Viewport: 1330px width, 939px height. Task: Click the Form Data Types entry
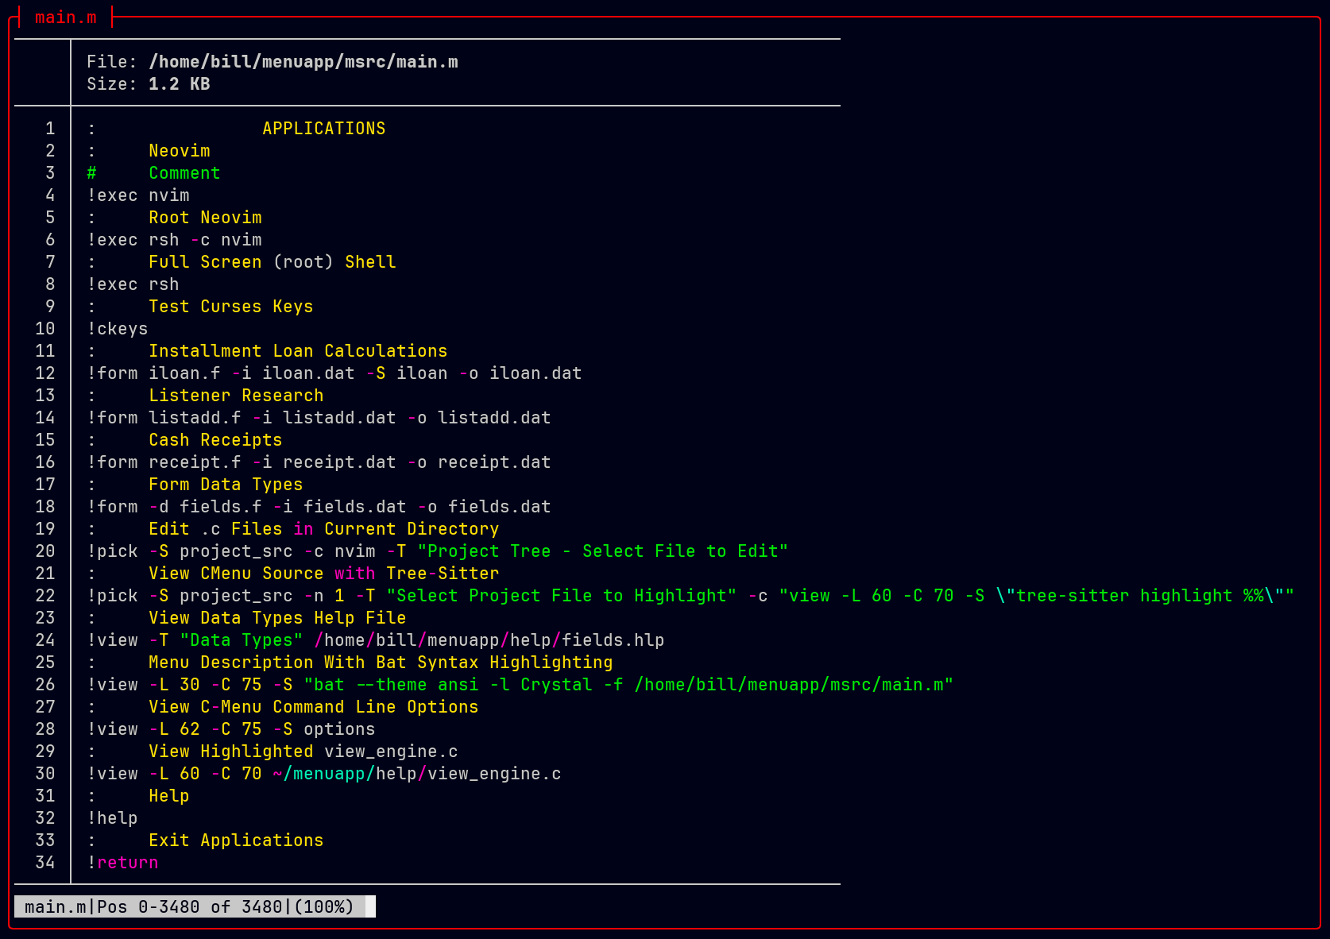click(x=225, y=485)
